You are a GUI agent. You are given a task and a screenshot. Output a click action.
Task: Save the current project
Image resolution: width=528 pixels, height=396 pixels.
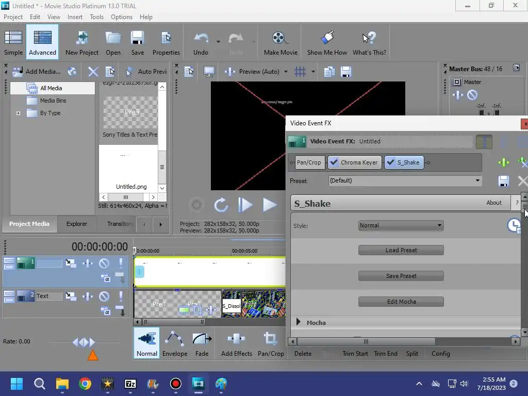137,42
